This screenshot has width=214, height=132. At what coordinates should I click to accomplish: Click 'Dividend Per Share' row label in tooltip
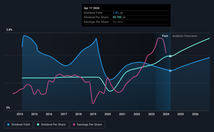coord(96,17)
